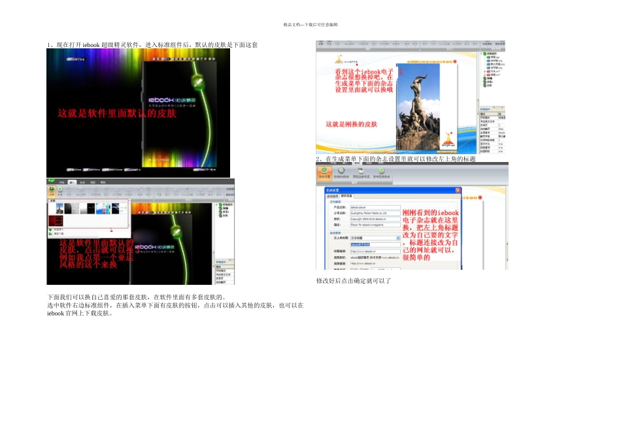
Task: Expand the standard component tree root node
Action: coord(482,54)
